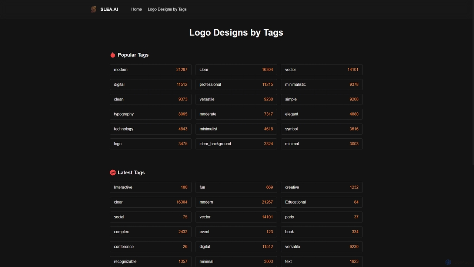Open the modern tag in Latest Tags
This screenshot has width=474, height=267.
click(x=236, y=202)
